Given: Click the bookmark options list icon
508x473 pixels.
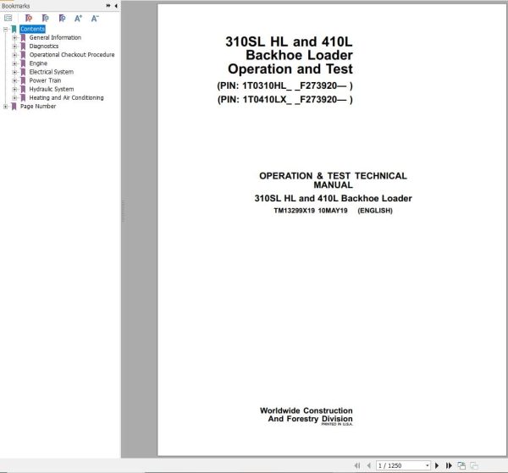Looking at the screenshot, I should point(8,18).
